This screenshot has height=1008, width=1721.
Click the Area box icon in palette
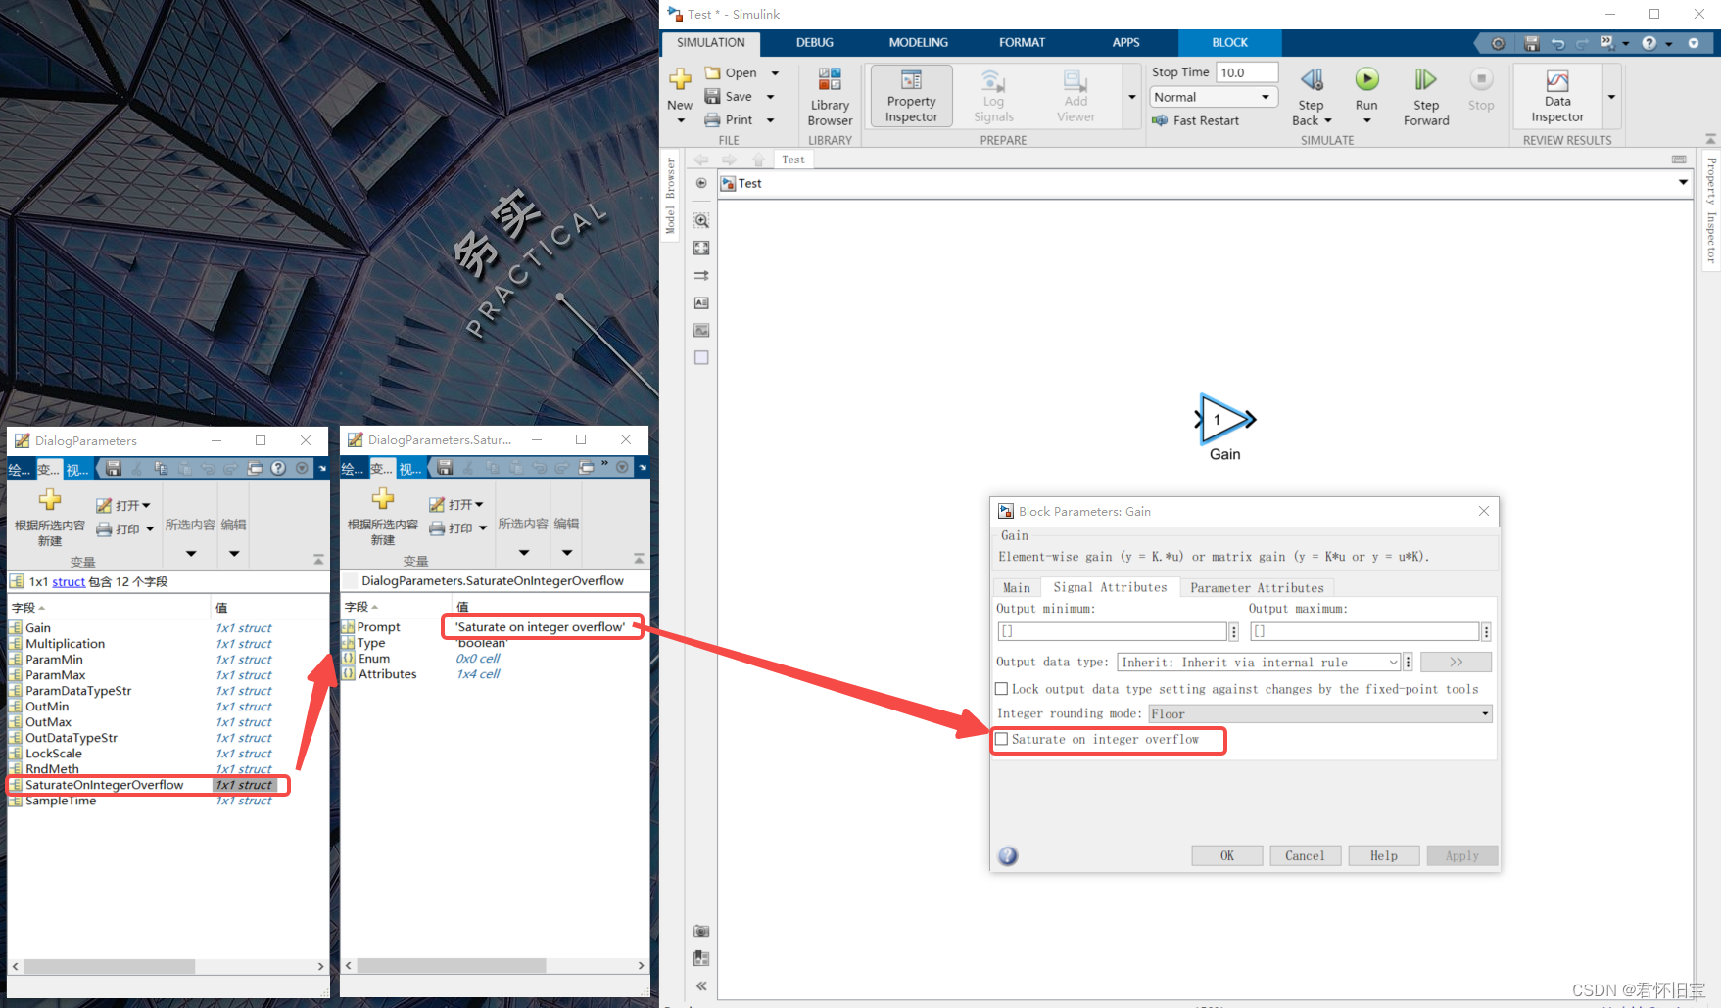[701, 358]
